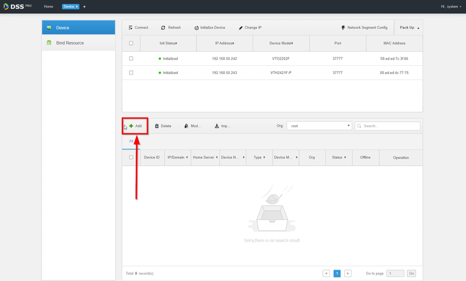Image resolution: width=466 pixels, height=281 pixels.
Task: Close the Device tab with the x
Action: [x=77, y=7]
